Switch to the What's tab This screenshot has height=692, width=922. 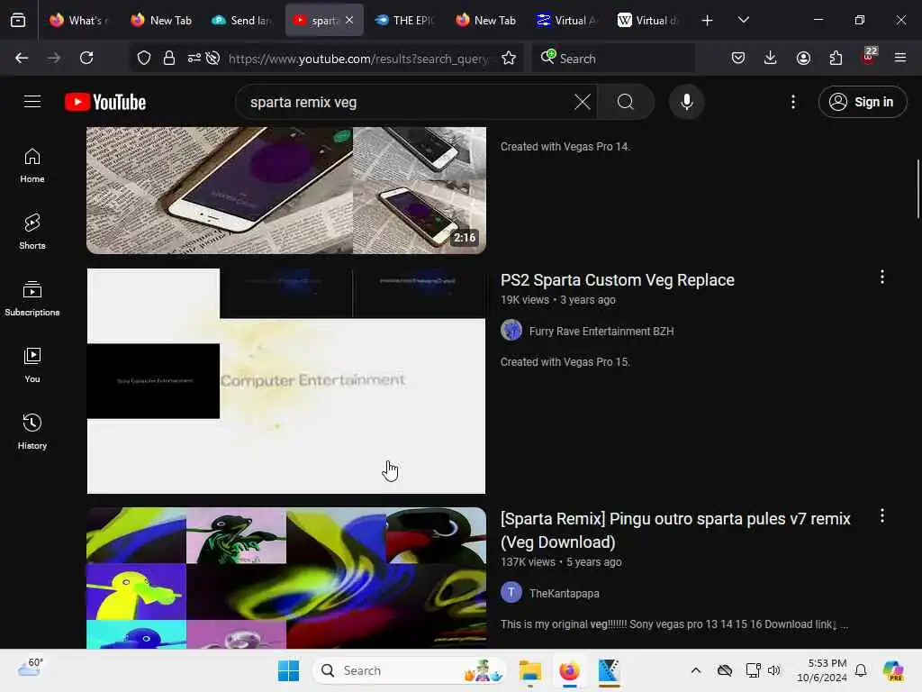pos(79,21)
